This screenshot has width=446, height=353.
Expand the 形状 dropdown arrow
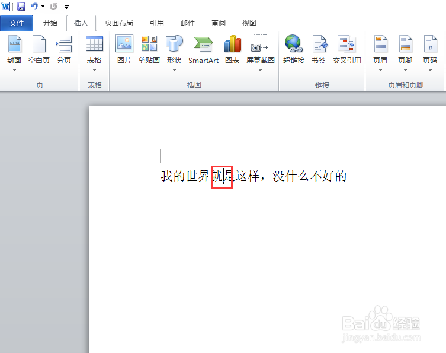pos(174,71)
